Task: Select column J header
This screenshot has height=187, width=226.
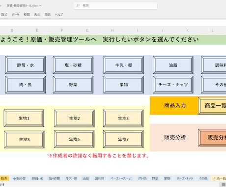Action: point(163,31)
